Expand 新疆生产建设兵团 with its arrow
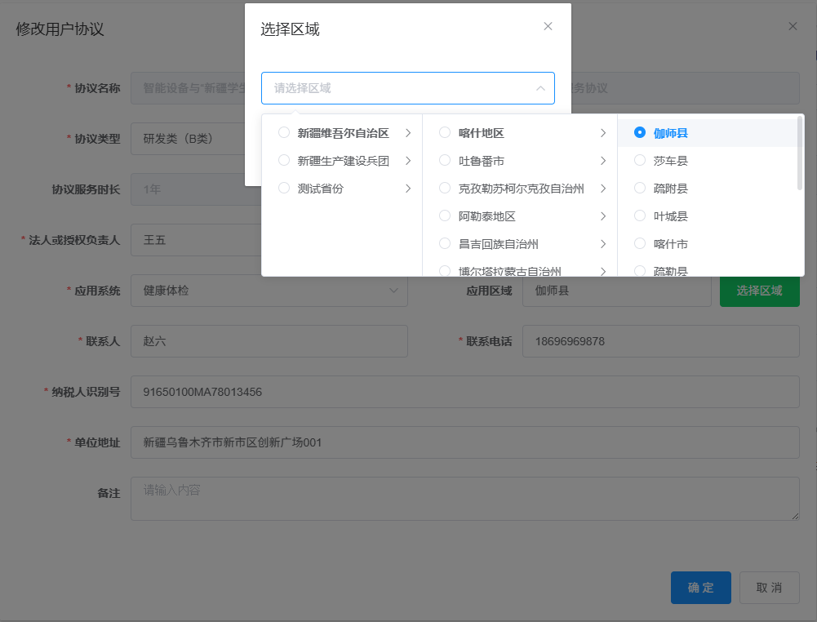Viewport: 817px width, 622px height. pyautogui.click(x=407, y=161)
